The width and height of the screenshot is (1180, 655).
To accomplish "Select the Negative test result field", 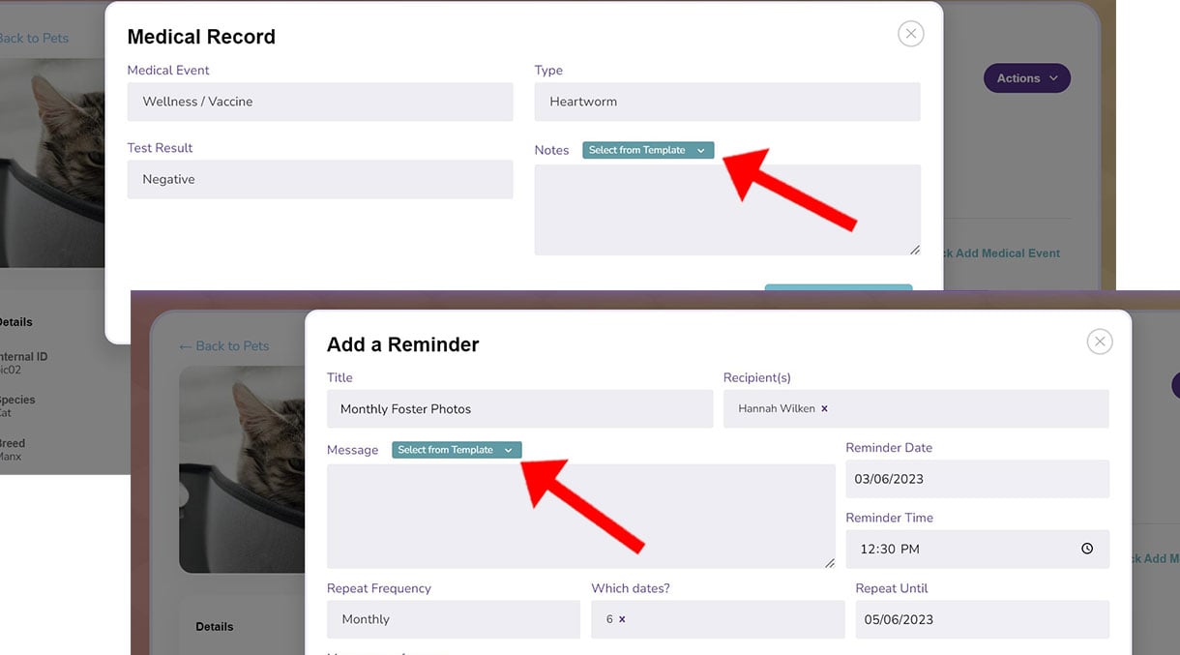I will [x=319, y=179].
